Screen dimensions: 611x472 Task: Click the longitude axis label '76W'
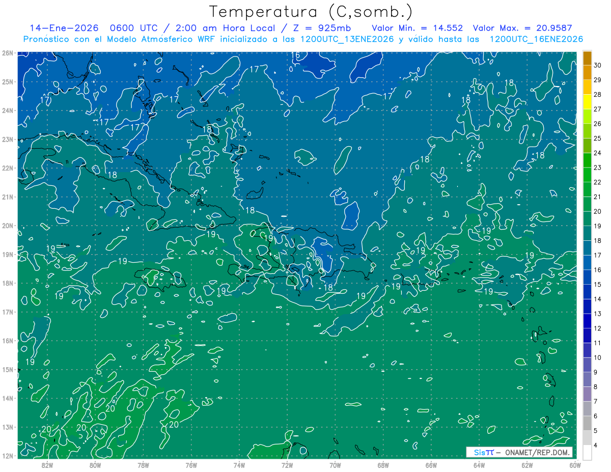click(191, 465)
